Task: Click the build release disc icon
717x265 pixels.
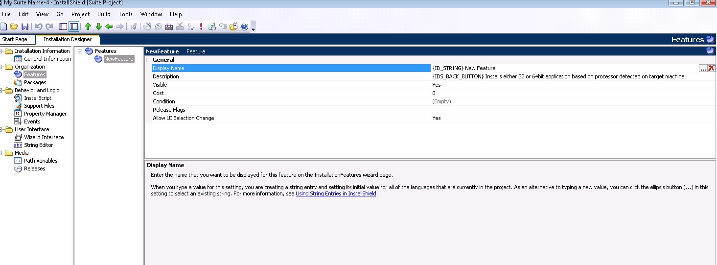Action: click(x=147, y=26)
